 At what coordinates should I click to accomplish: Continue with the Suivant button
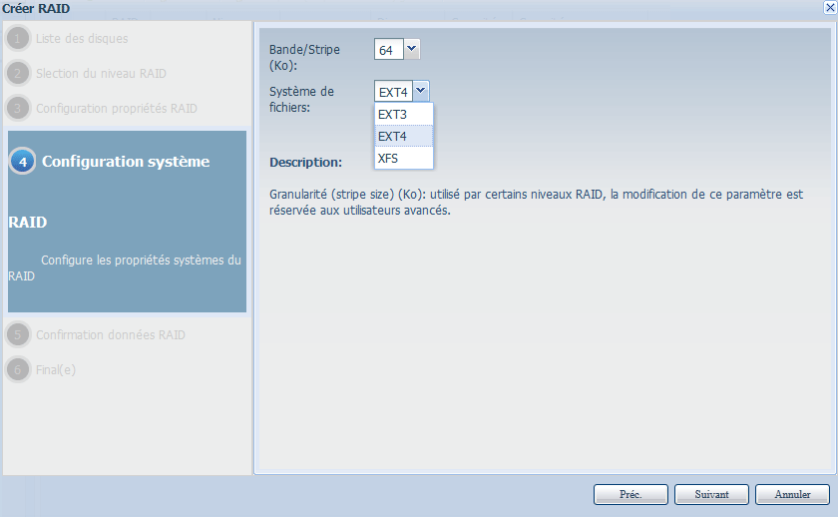[711, 495]
